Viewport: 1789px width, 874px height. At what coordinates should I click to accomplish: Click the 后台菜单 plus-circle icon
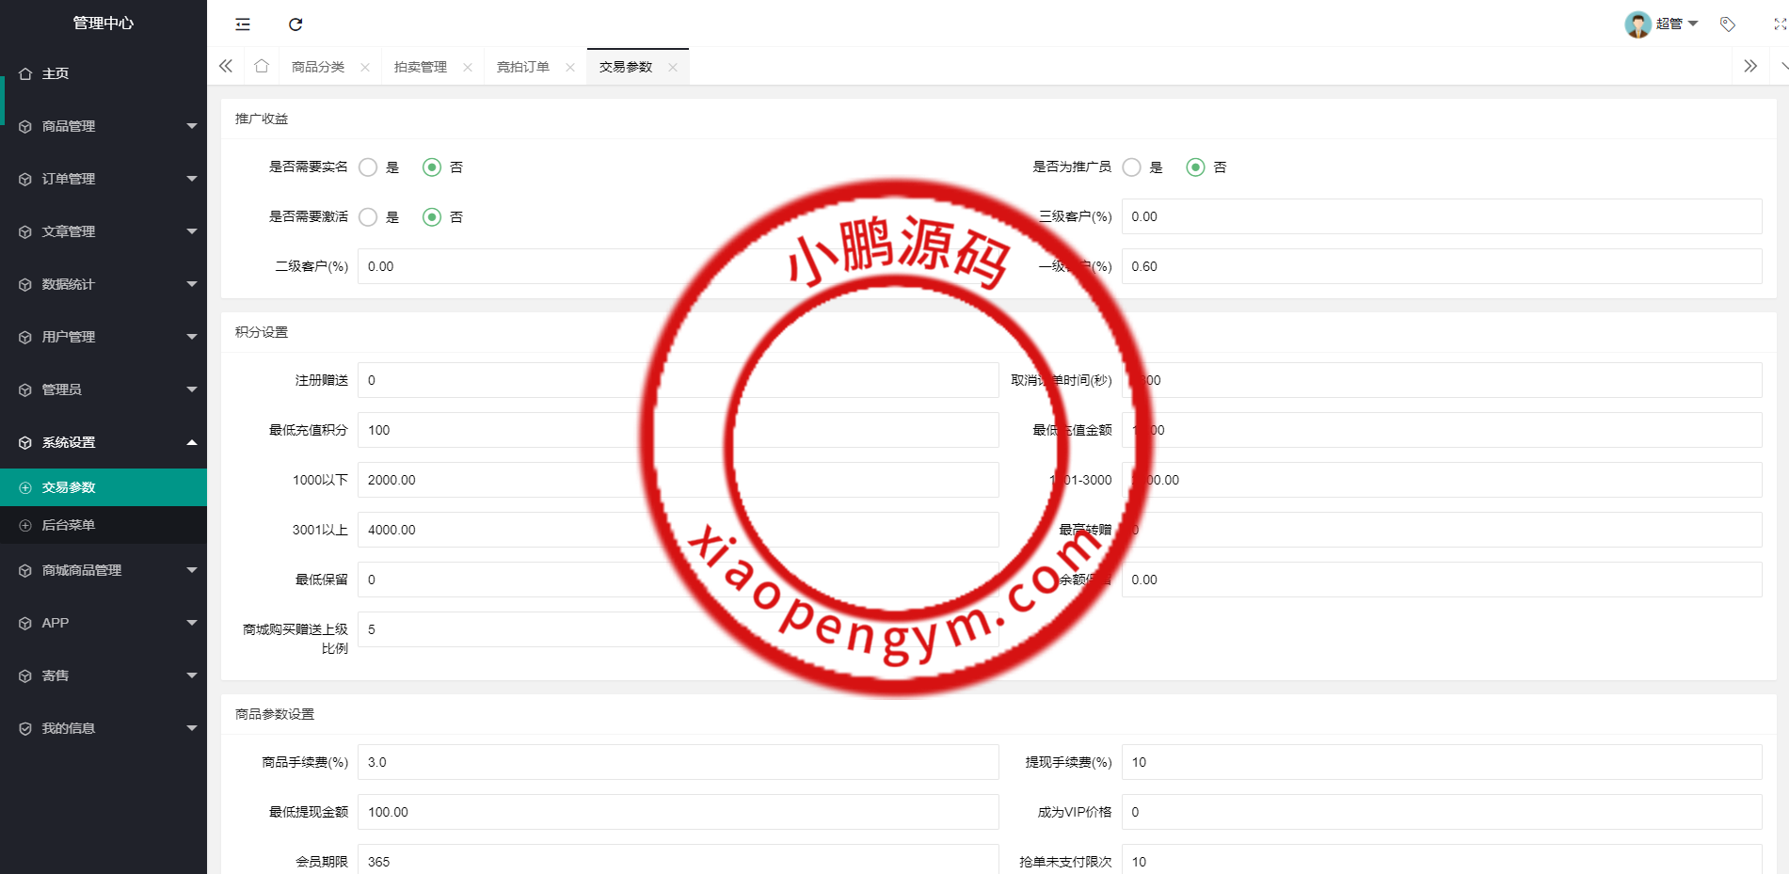tap(25, 525)
